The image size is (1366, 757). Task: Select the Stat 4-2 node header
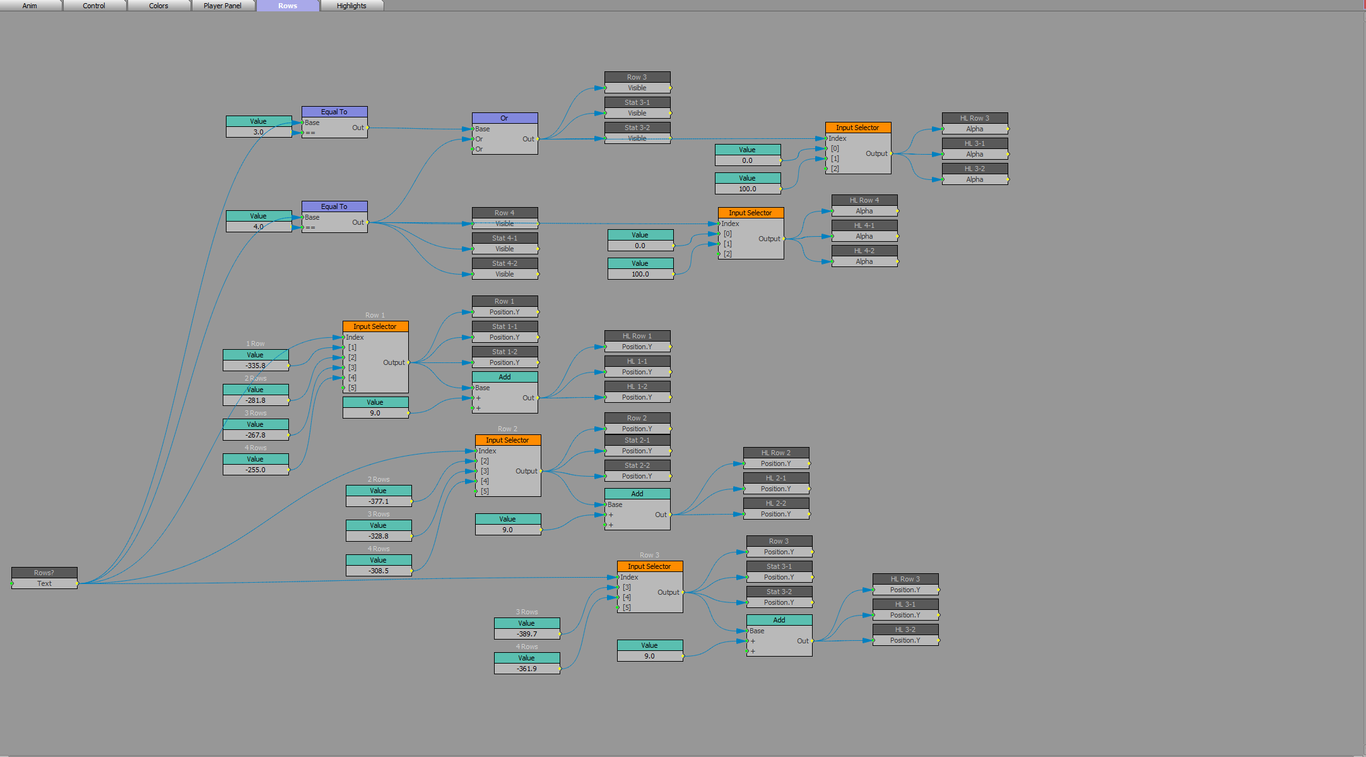pyautogui.click(x=504, y=263)
